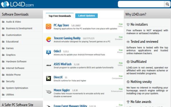Click the Mobile Phone folder icon

(x=3, y=75)
